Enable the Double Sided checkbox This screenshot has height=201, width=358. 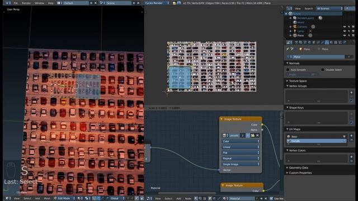tap(323, 70)
